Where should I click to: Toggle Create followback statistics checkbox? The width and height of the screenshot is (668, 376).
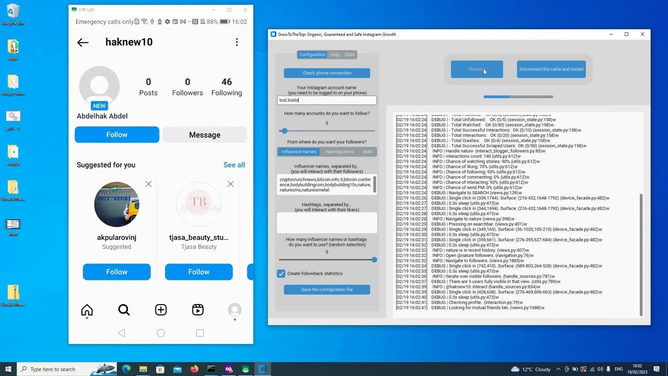[x=281, y=274]
